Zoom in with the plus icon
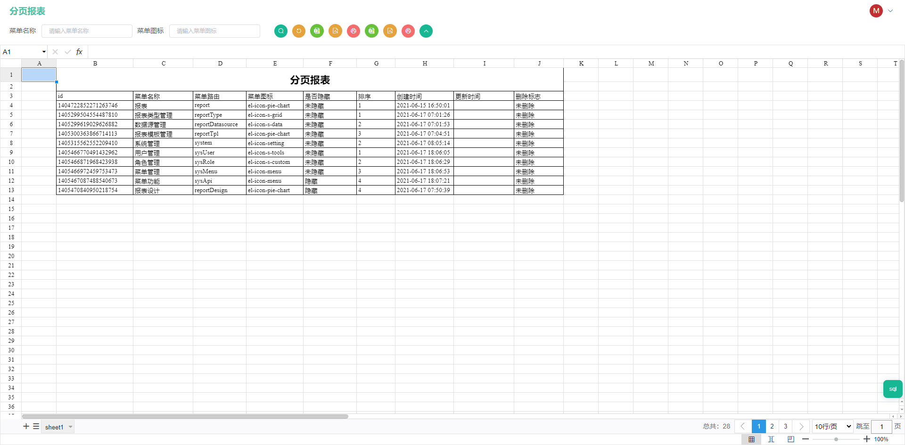The width and height of the screenshot is (905, 445). point(867,439)
